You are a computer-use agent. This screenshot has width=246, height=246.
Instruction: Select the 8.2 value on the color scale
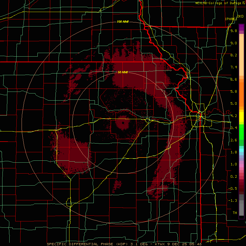tap(234, 55)
